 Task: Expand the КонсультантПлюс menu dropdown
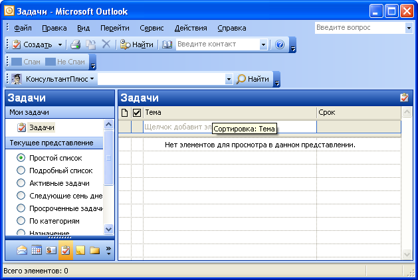tap(92, 79)
